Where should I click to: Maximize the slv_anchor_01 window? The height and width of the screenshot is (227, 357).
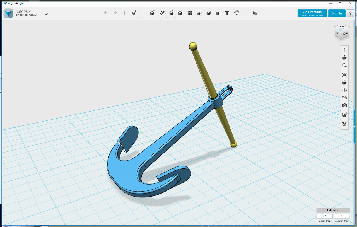click(x=340, y=3)
